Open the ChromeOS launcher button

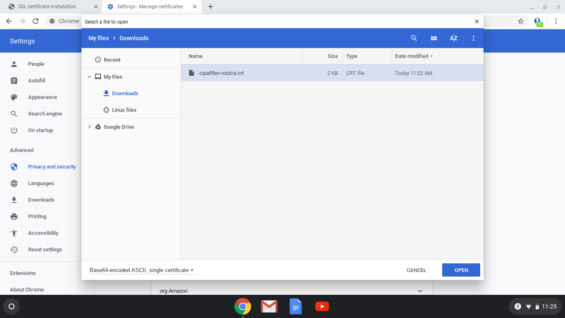point(12,306)
